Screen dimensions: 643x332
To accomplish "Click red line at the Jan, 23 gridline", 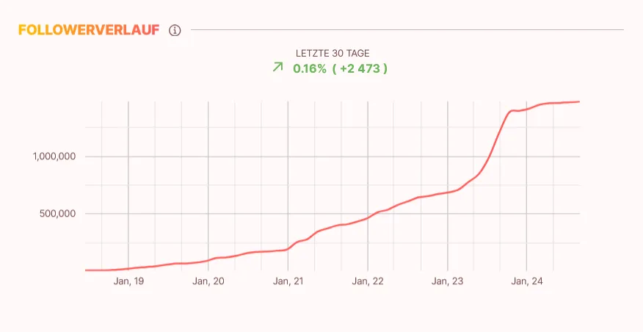I will (447, 192).
